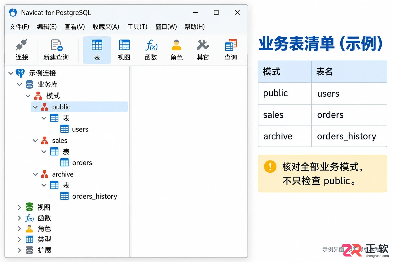Expand the 函数 node in tree
393x262 pixels.
[19, 218]
